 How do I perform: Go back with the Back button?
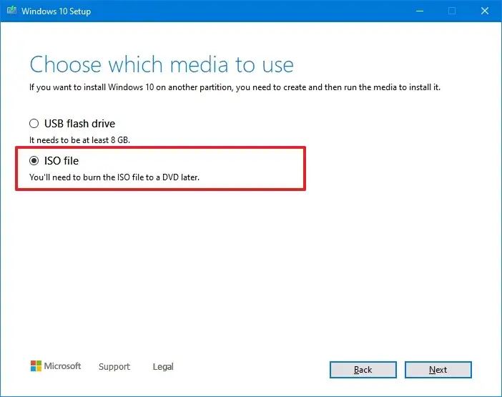[363, 370]
